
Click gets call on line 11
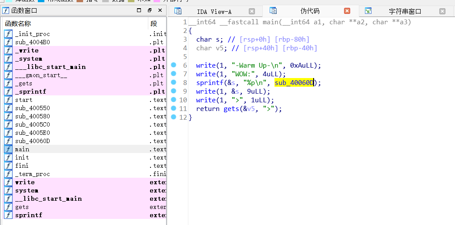pos(231,109)
